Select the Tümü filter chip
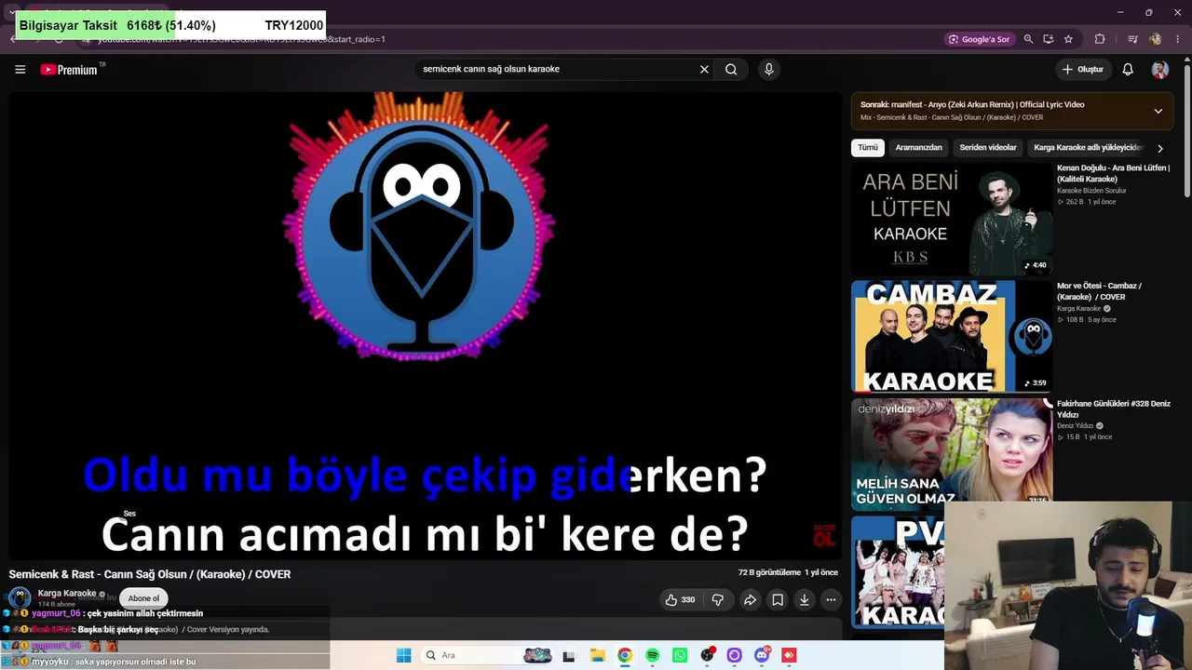 867,148
